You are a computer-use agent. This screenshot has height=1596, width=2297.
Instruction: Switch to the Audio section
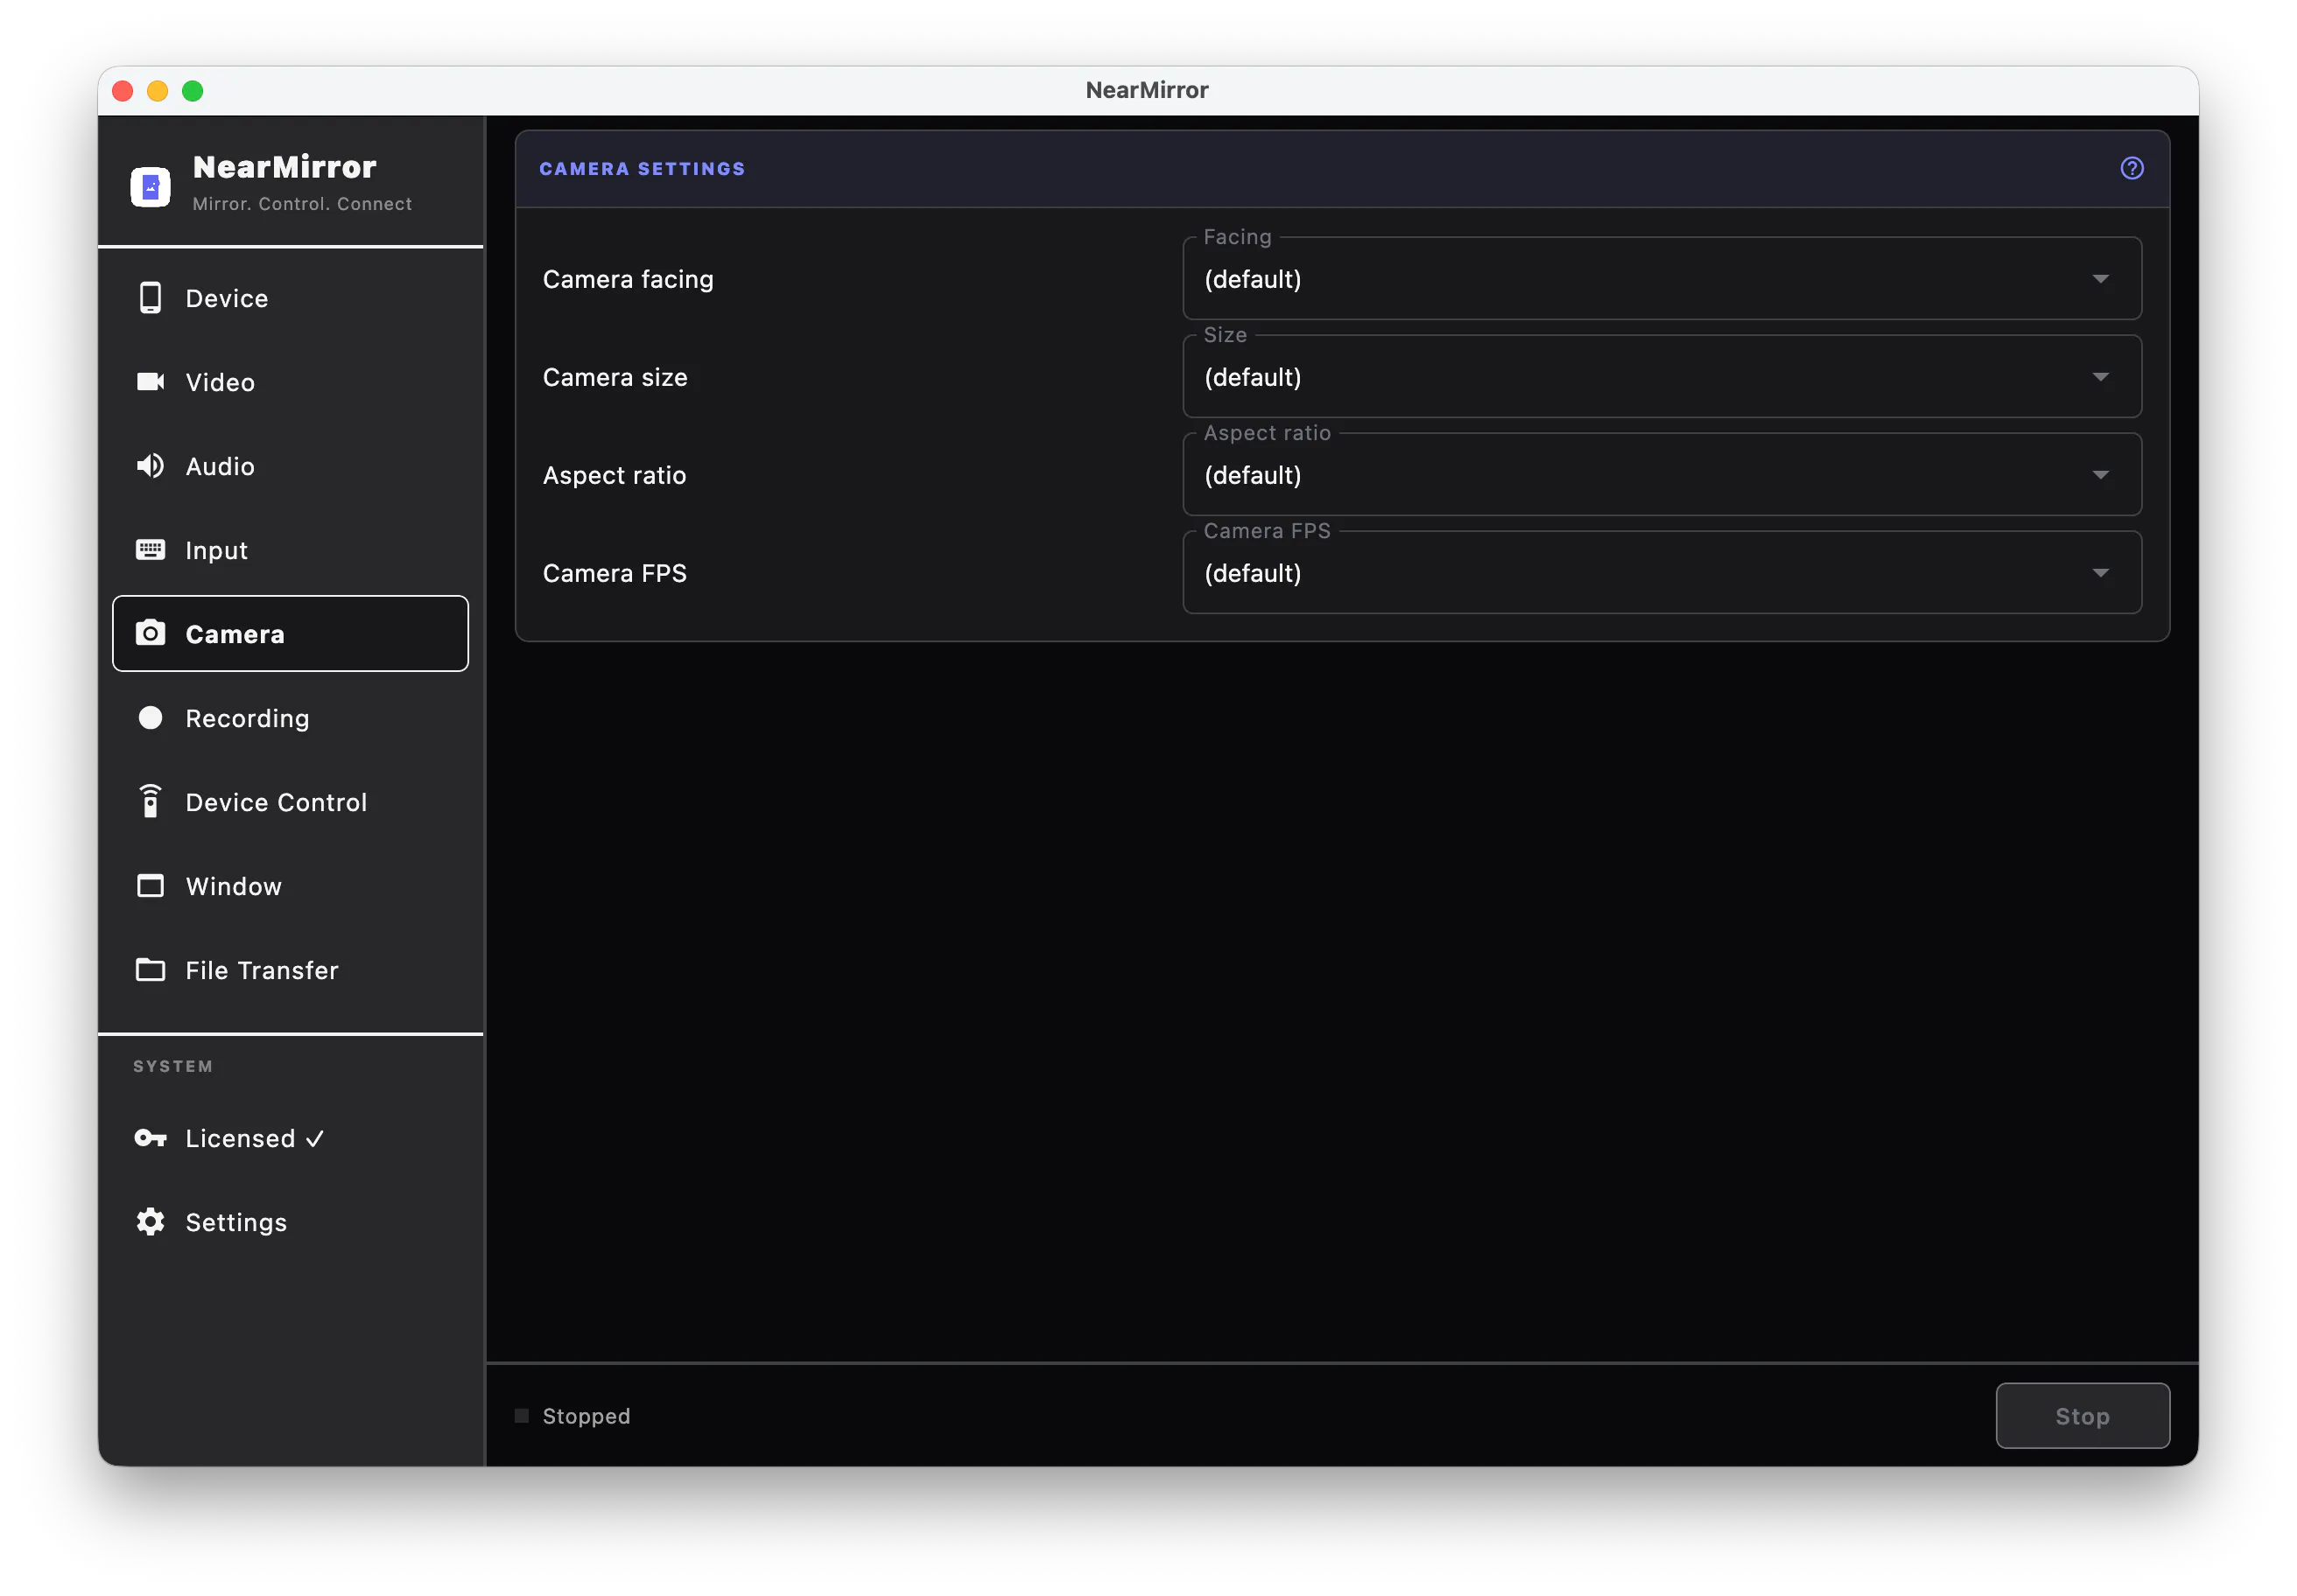290,466
